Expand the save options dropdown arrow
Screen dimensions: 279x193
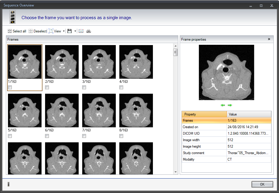pyautogui.click(x=75, y=31)
